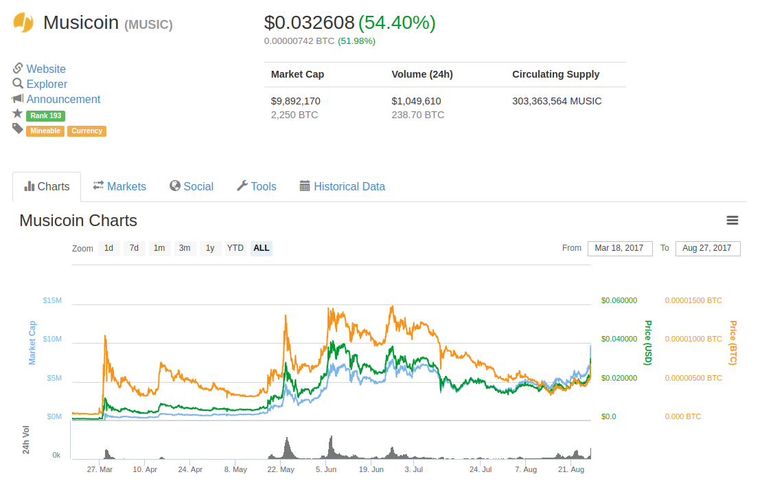The height and width of the screenshot is (481, 762).
Task: Click the 0.00001500 BTC axis label
Action: pos(693,300)
